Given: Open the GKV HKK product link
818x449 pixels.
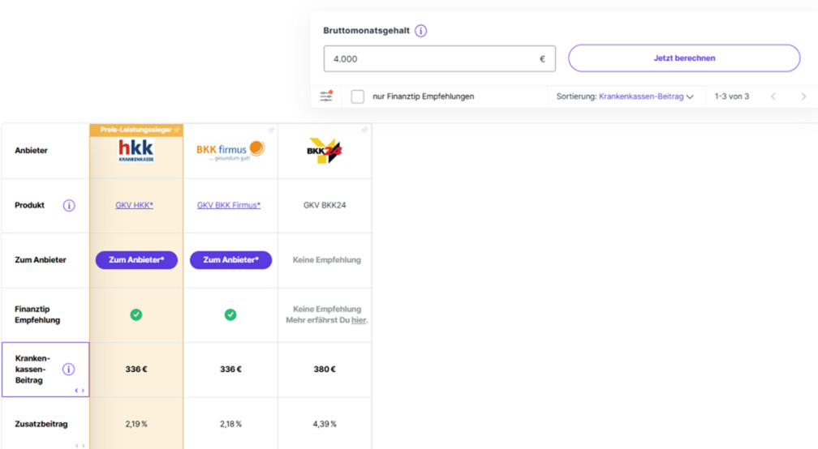Looking at the screenshot, I should click(x=134, y=205).
